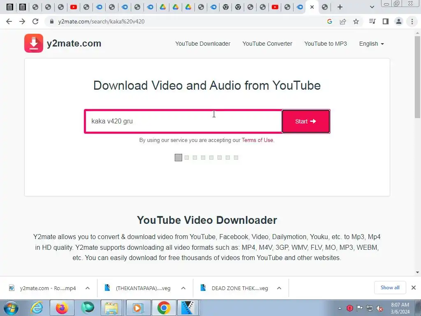
Task: Launch Internet Explorer from the taskbar
Action: coord(37,308)
